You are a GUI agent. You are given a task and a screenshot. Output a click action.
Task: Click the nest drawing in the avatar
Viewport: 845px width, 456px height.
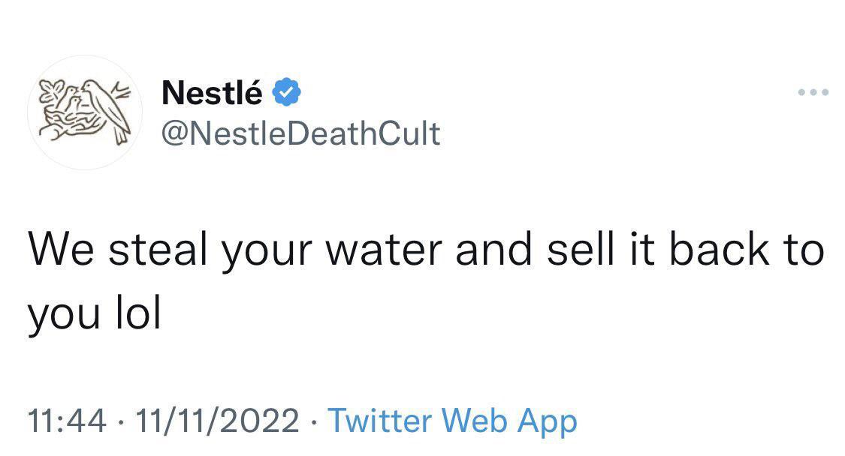(x=73, y=126)
